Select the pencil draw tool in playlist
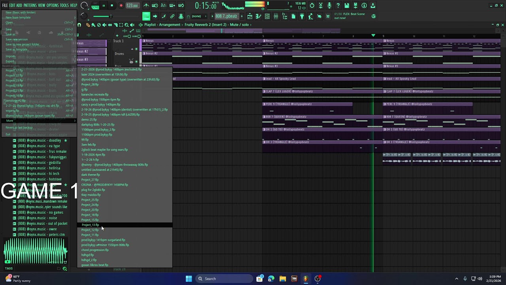 click(x=88, y=25)
